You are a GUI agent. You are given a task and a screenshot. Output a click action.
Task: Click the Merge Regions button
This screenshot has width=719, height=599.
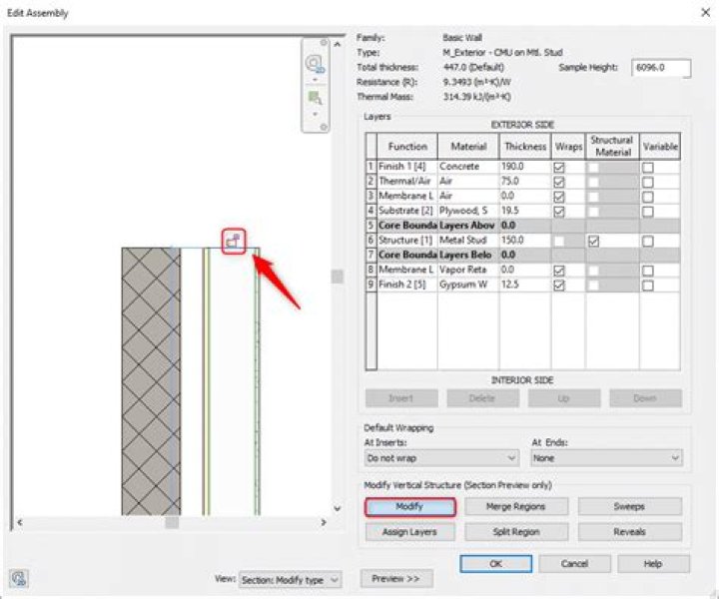[x=516, y=506]
